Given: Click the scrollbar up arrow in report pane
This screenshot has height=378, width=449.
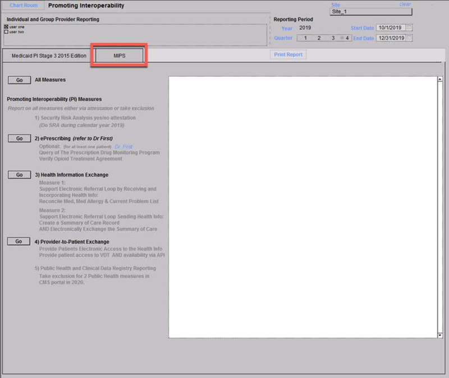Looking at the screenshot, I should point(439,80).
